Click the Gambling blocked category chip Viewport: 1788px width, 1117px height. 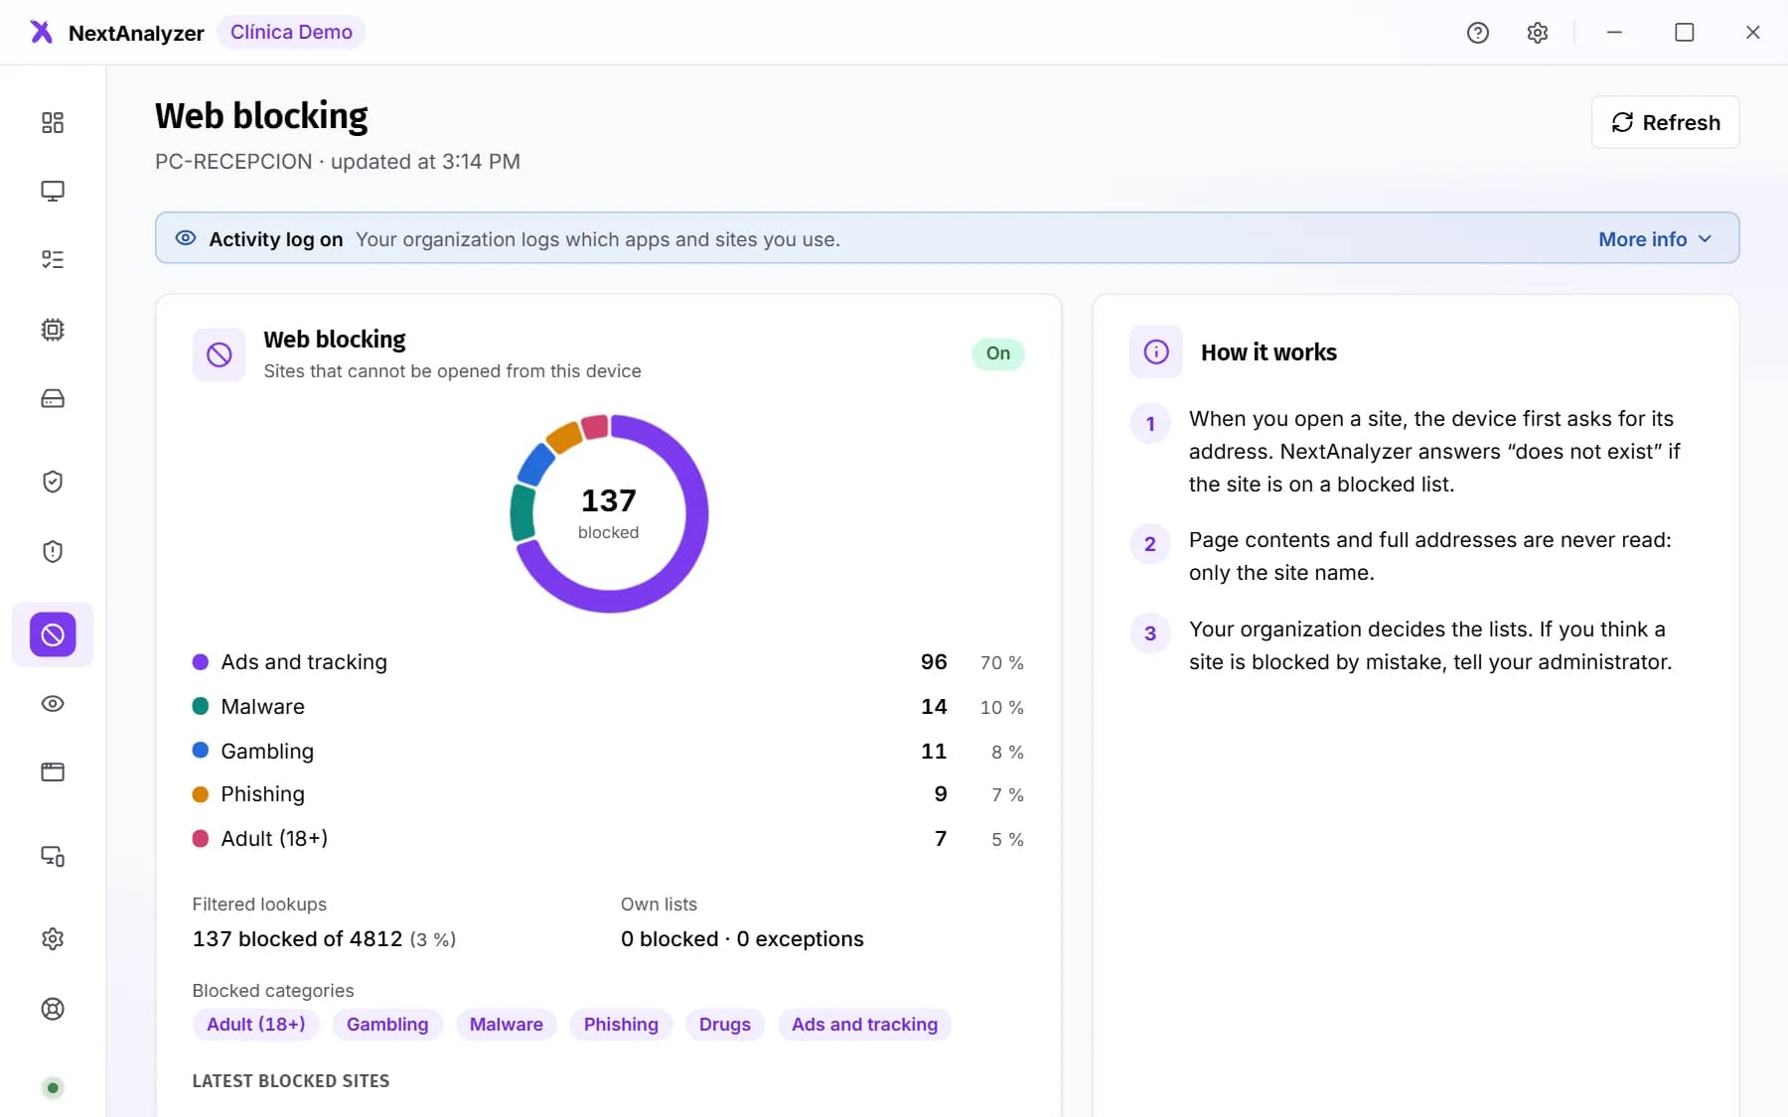387,1025
